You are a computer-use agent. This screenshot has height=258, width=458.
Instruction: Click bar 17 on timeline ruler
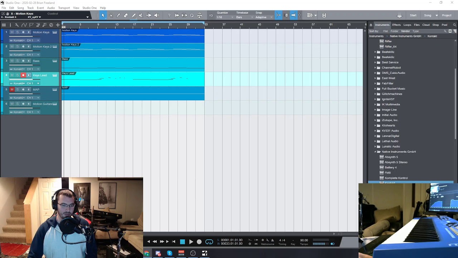[x=135, y=25]
